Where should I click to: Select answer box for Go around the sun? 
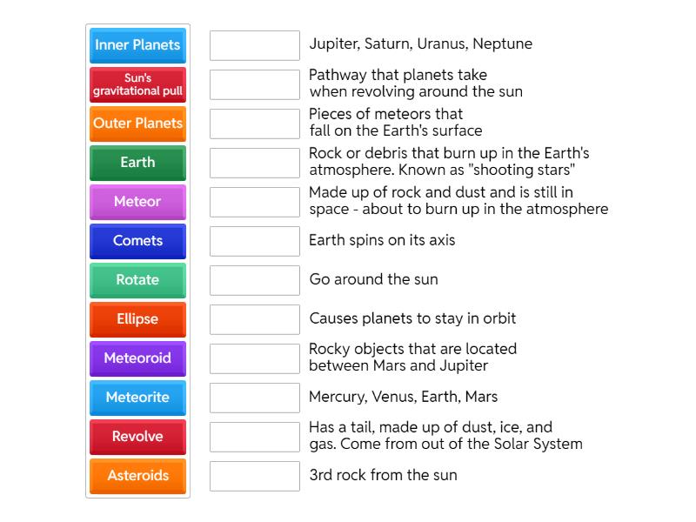pyautogui.click(x=254, y=280)
